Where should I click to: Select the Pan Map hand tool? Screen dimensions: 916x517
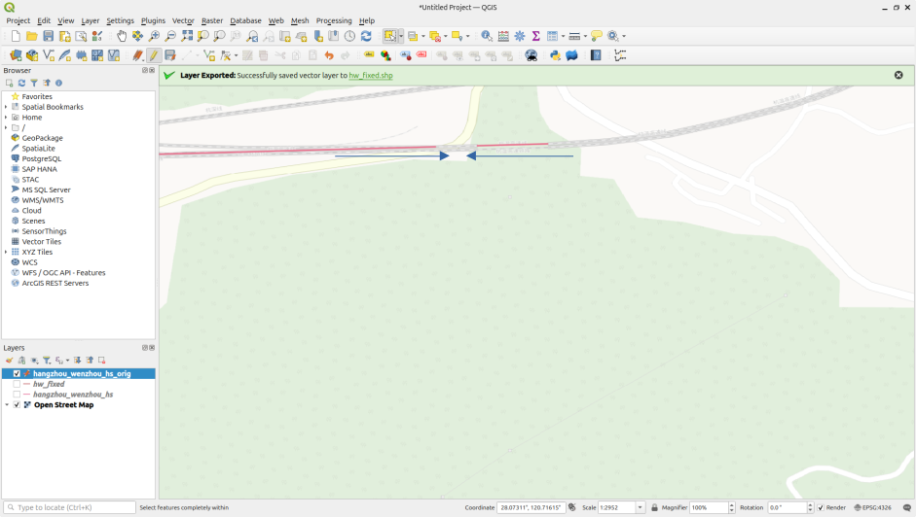point(122,36)
